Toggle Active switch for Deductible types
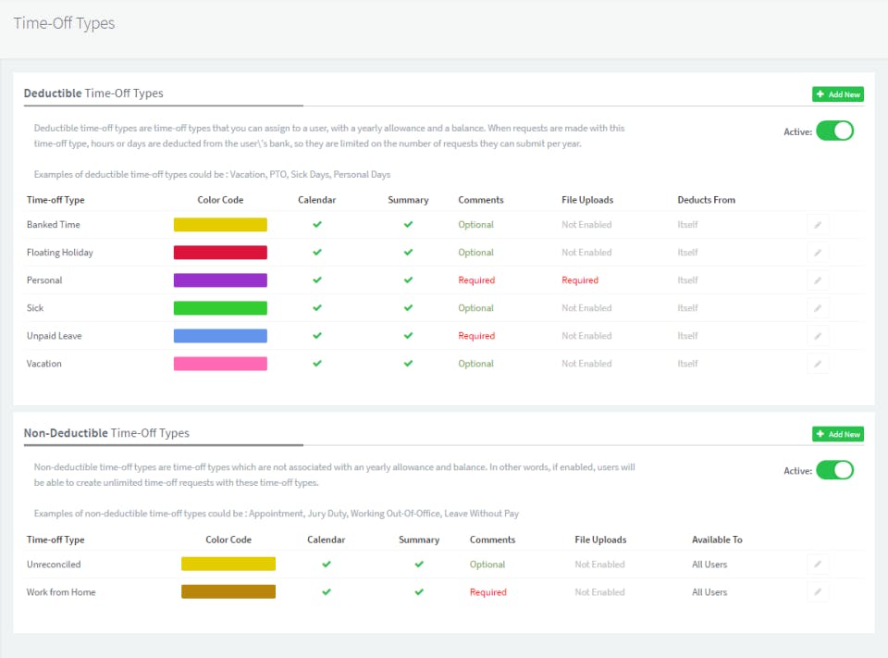The image size is (888, 658). click(834, 130)
